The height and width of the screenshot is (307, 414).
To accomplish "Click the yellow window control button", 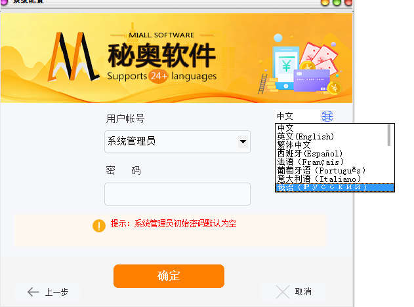I will click(x=325, y=3).
